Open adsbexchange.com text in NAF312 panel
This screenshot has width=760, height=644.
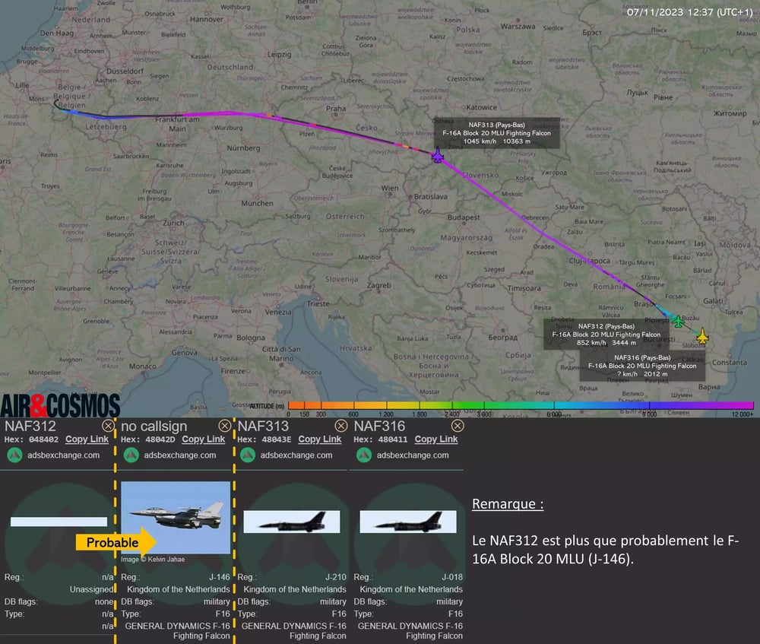pos(64,455)
